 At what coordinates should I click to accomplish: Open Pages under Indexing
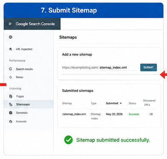pyautogui.click(x=20, y=96)
